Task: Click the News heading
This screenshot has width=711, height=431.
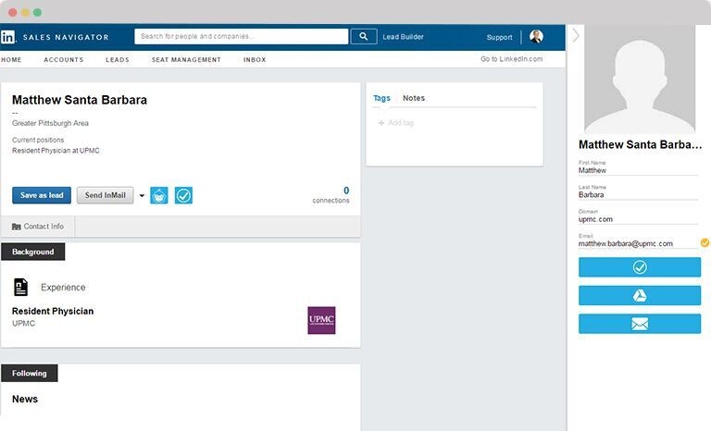Action: coord(25,400)
